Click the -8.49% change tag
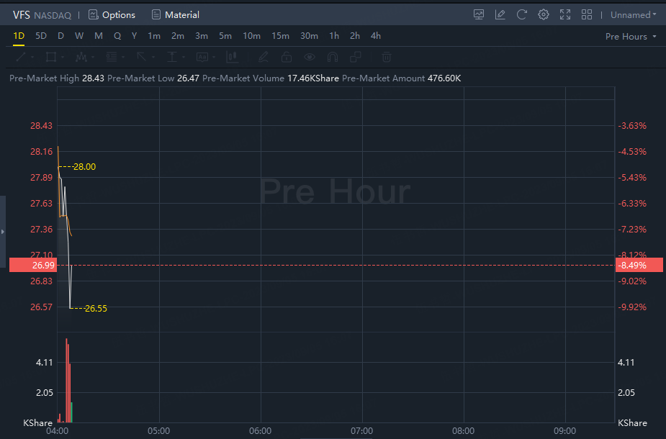 (x=639, y=266)
